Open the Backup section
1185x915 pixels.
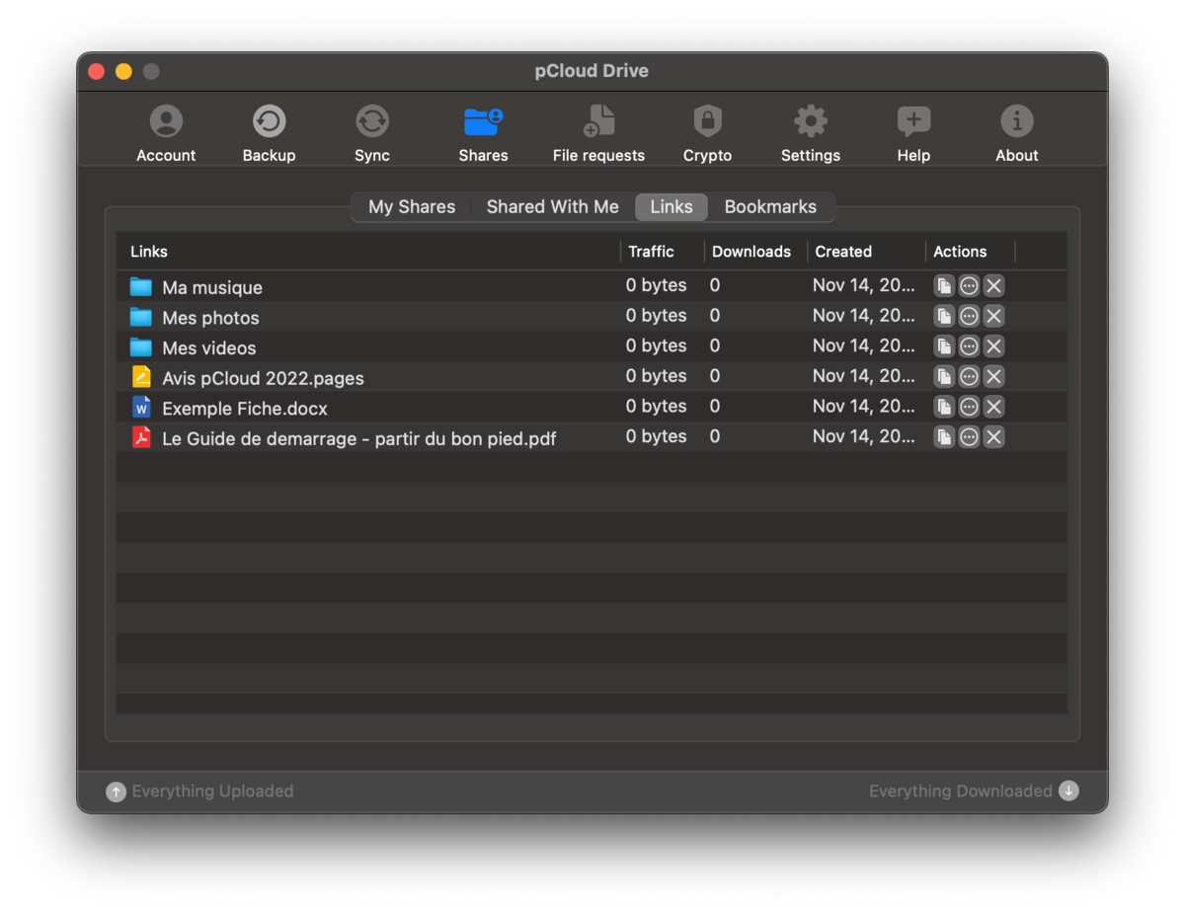(269, 133)
